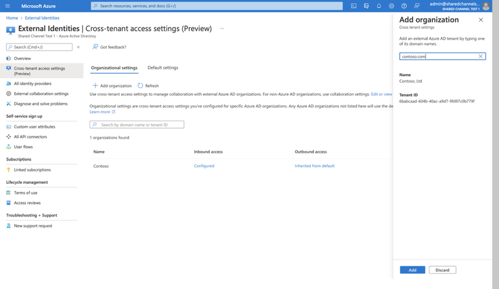Open Diagnose and solve problems

41,104
